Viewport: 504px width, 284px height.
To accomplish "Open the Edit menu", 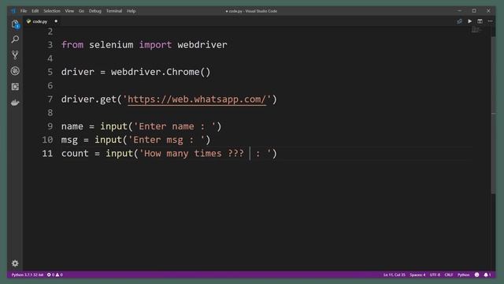I will (x=35, y=11).
